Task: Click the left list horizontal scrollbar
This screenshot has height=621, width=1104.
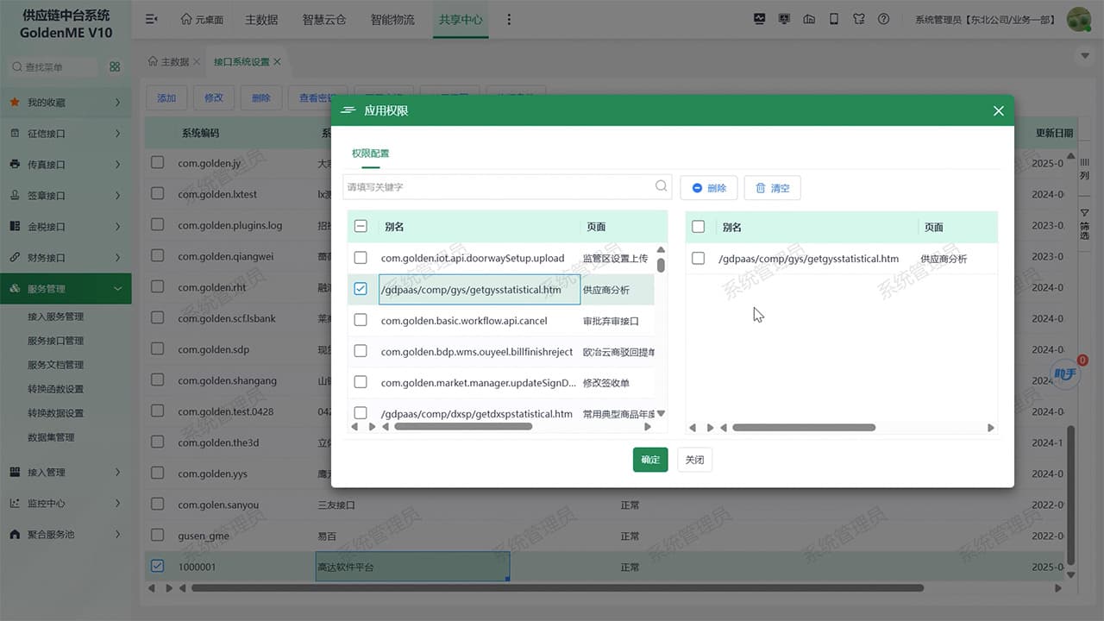Action: 462,427
